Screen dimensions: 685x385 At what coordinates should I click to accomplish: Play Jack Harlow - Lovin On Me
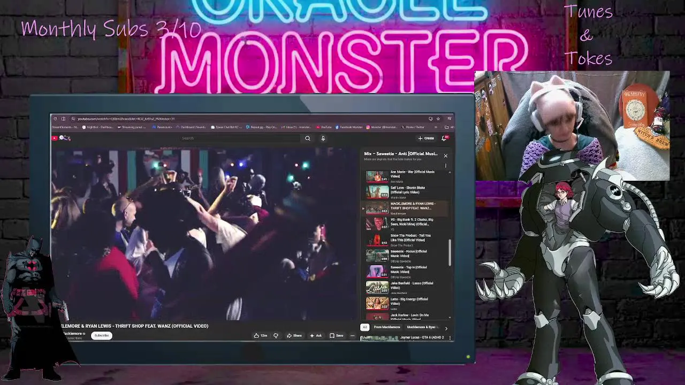tap(407, 317)
